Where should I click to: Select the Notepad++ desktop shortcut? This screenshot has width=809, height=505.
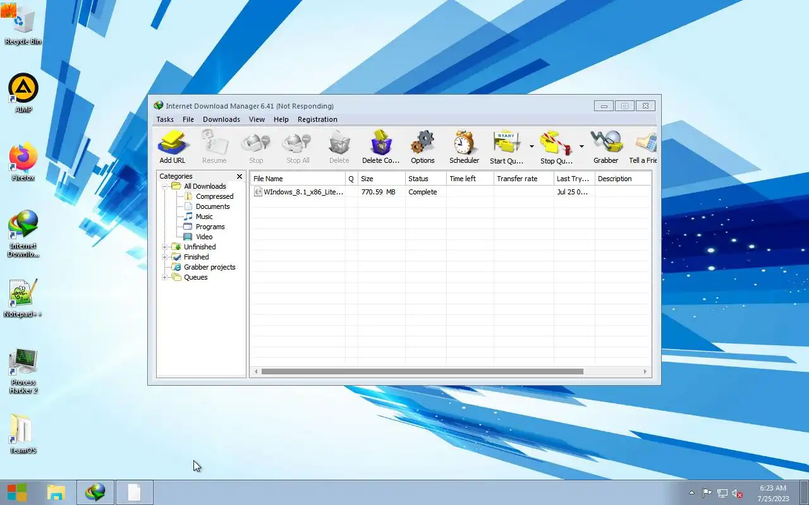pyautogui.click(x=23, y=298)
